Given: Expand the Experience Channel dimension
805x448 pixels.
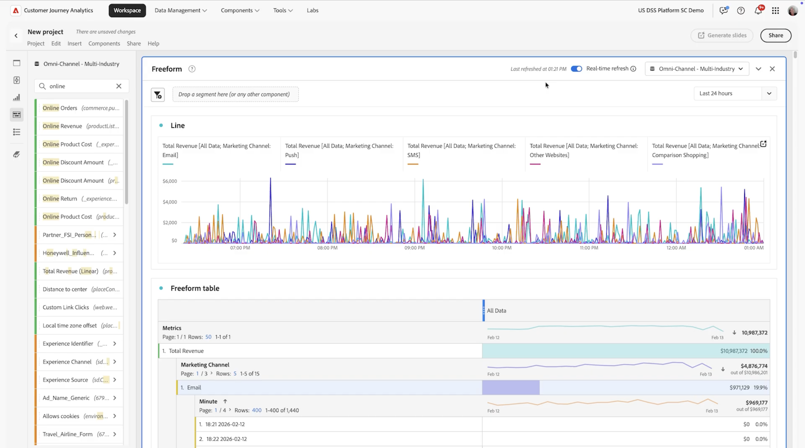Looking at the screenshot, I should point(115,362).
